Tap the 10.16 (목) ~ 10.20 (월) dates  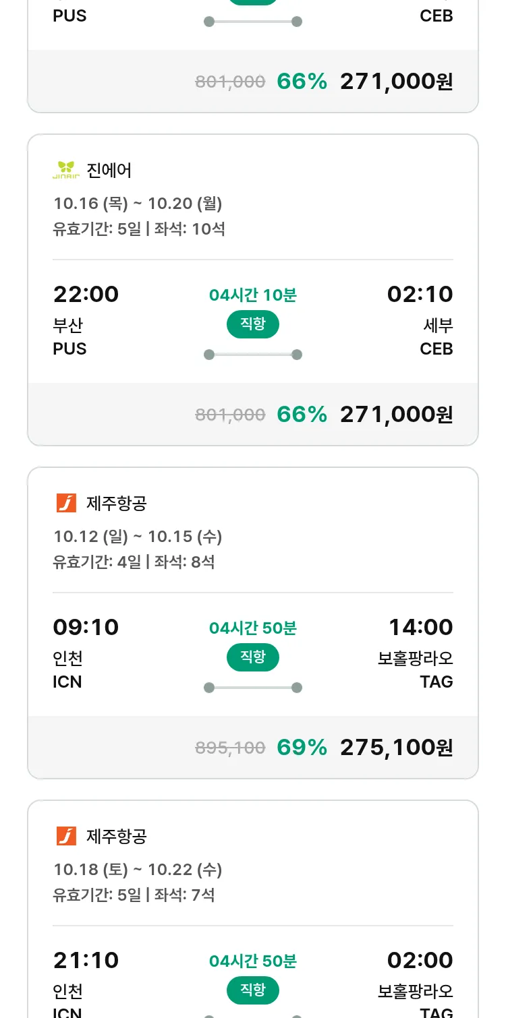click(x=138, y=204)
